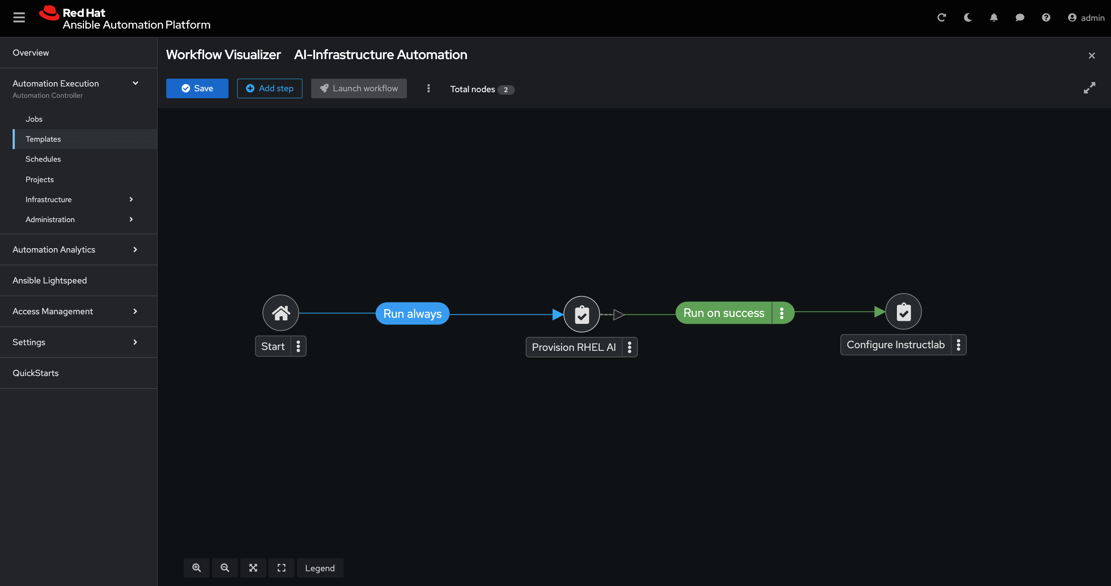
Task: Zoom out of the workflow canvas
Action: [x=225, y=568]
